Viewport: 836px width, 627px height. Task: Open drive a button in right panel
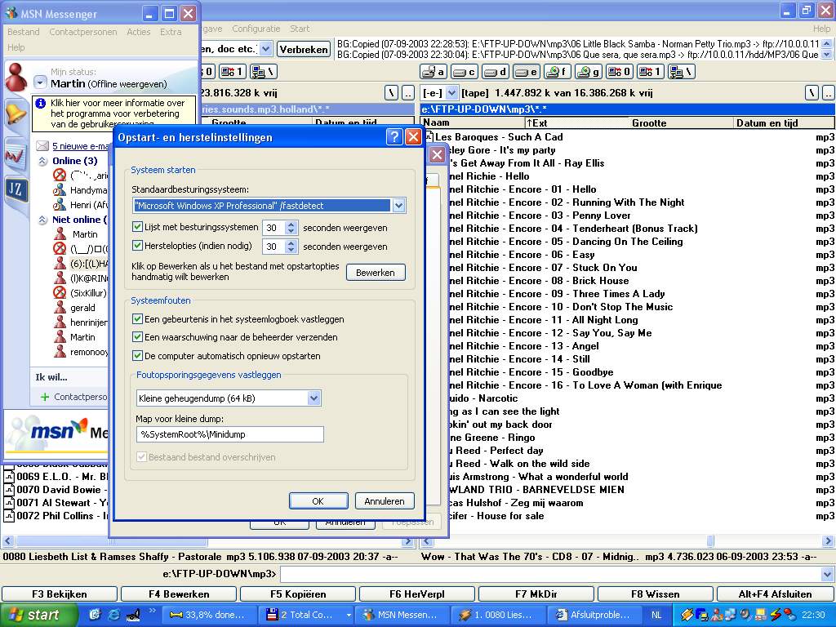[434, 72]
